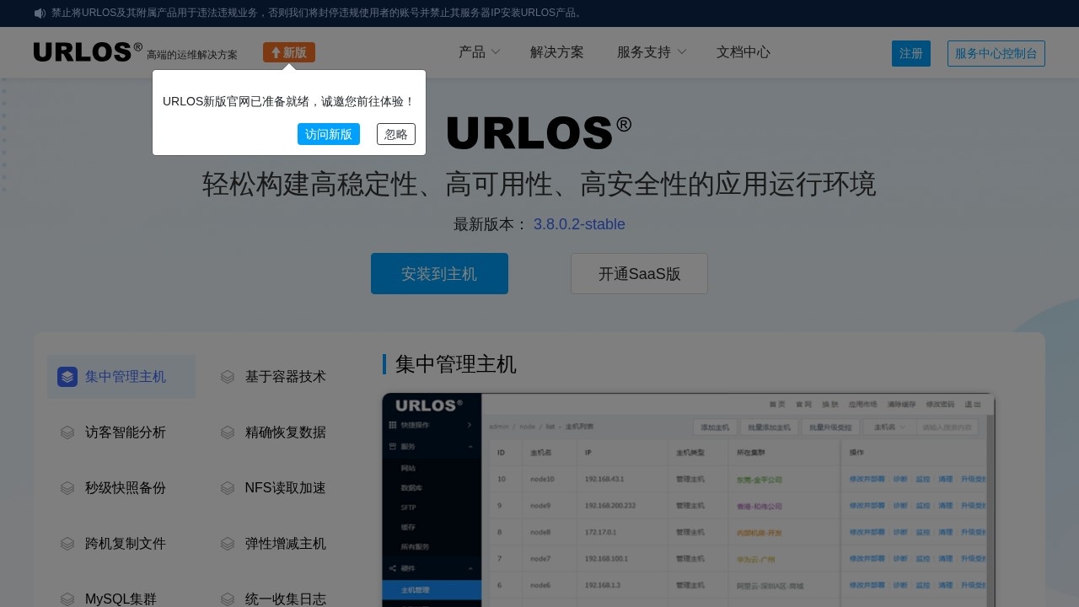Click the 集中管理主机 section heading
Screen dimensions: 1079x607
click(x=455, y=364)
